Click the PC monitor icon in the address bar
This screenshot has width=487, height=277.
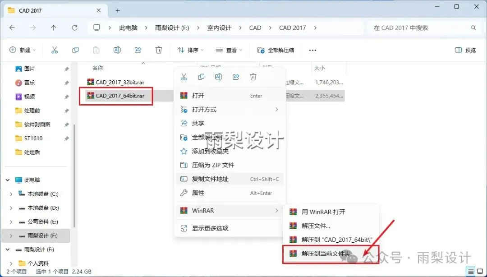[x=97, y=28]
